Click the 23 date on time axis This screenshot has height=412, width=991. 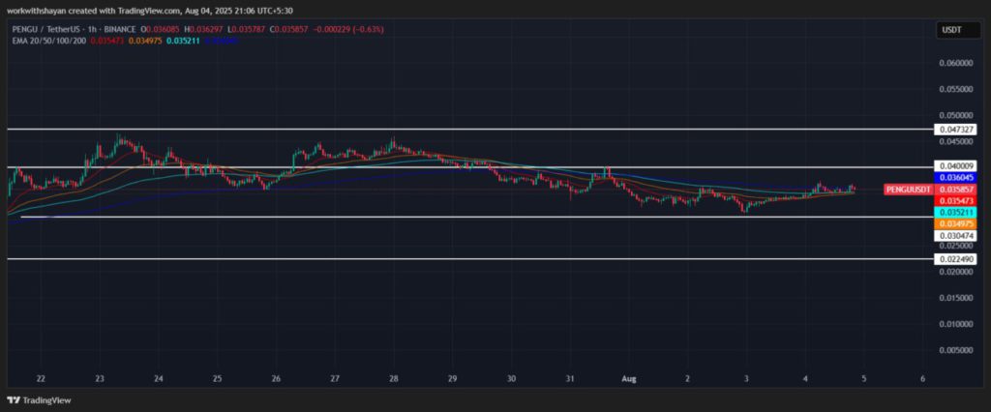click(100, 379)
